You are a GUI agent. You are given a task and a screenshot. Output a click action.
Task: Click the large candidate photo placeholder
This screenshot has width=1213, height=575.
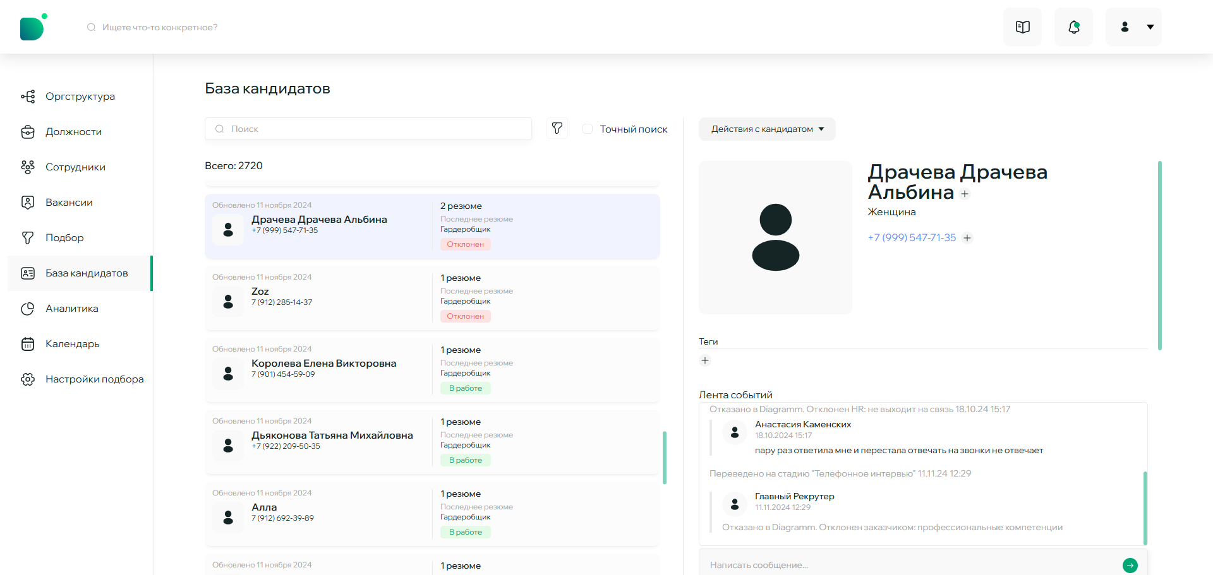pos(775,237)
